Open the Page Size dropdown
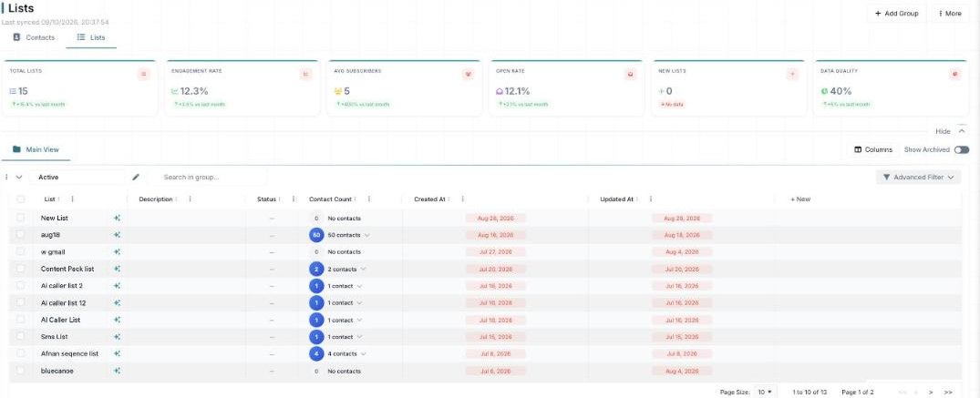 point(765,392)
